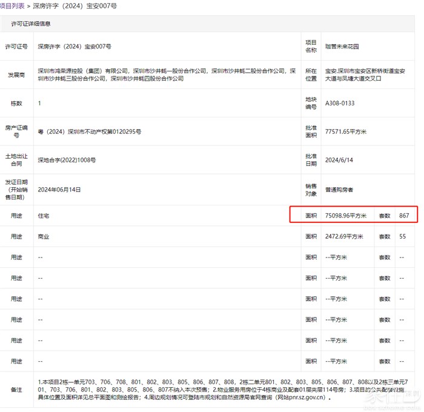The height and width of the screenshot is (412, 424).
Task: Click the highlighted area 75098.96平方米
Action: (346, 215)
